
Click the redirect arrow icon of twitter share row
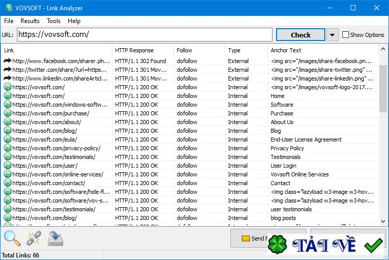[x=8, y=70]
